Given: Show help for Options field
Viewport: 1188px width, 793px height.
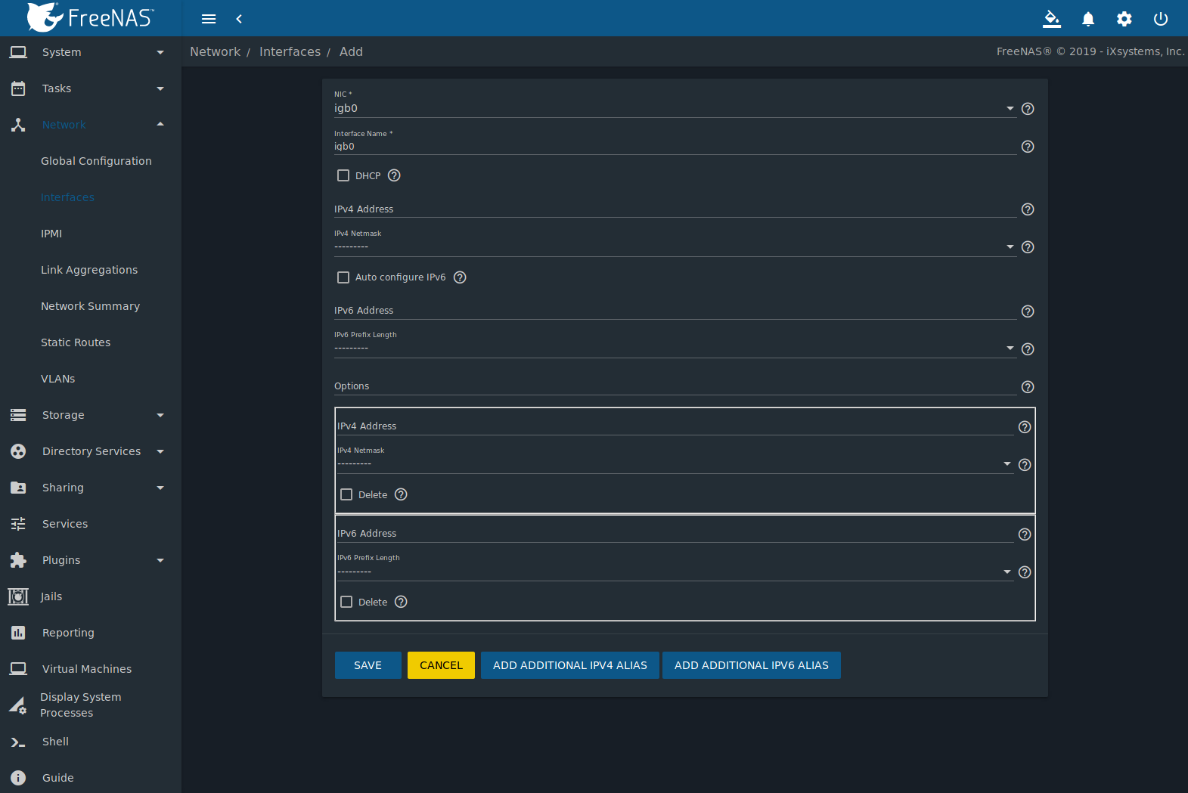Looking at the screenshot, I should [1028, 387].
